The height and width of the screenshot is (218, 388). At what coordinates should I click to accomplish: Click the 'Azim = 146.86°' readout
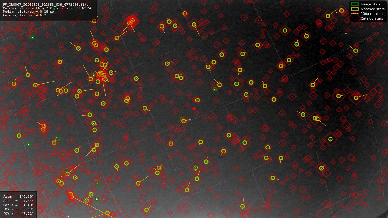[x=18, y=196]
